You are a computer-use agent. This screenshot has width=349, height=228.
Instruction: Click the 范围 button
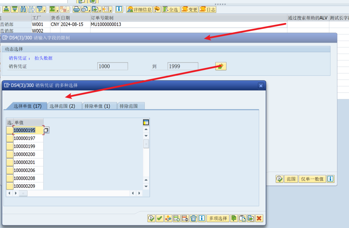click(291, 179)
